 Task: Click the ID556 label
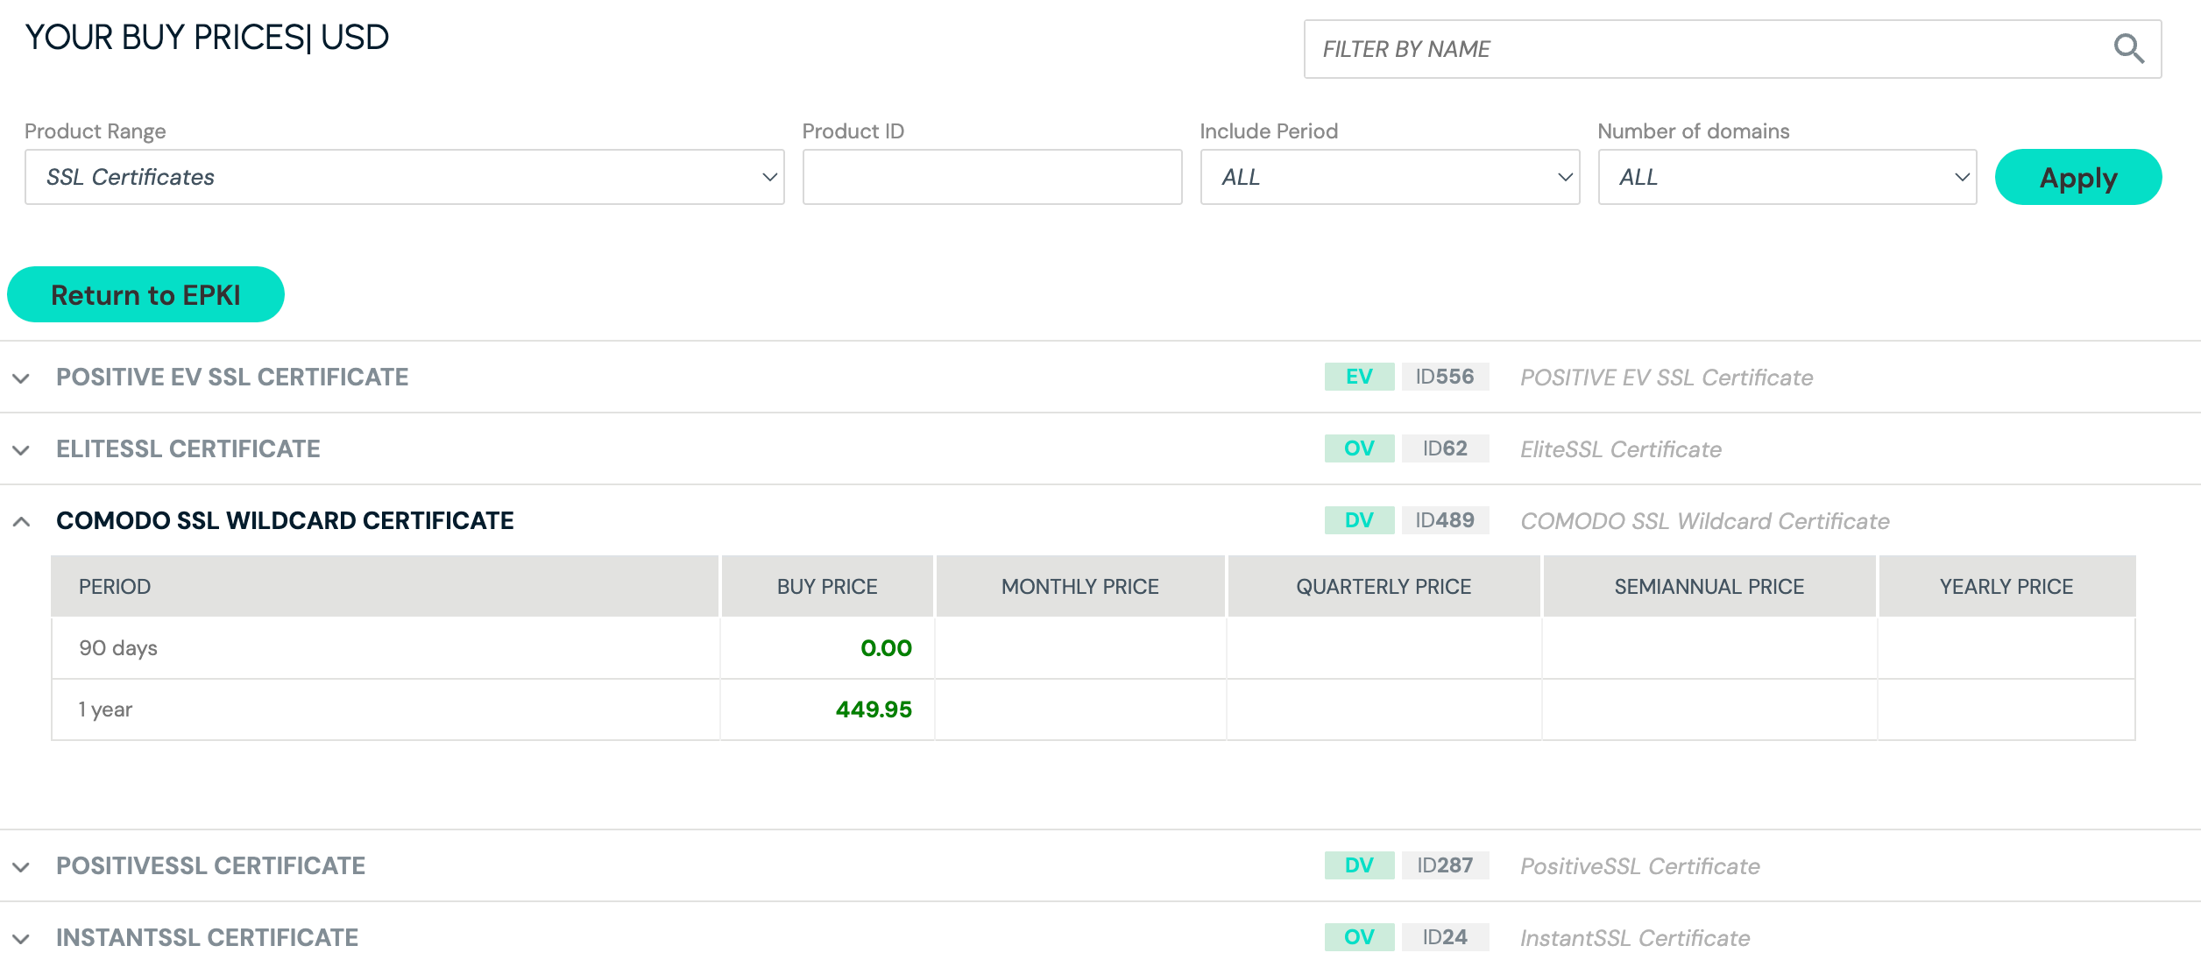pos(1445,377)
